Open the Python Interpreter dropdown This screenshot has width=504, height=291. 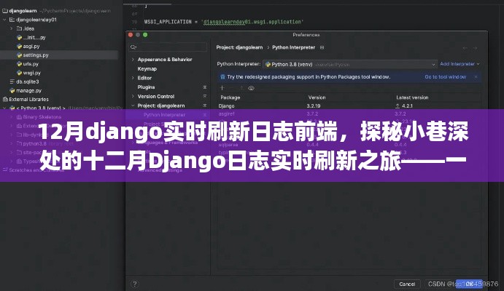pyautogui.click(x=350, y=65)
